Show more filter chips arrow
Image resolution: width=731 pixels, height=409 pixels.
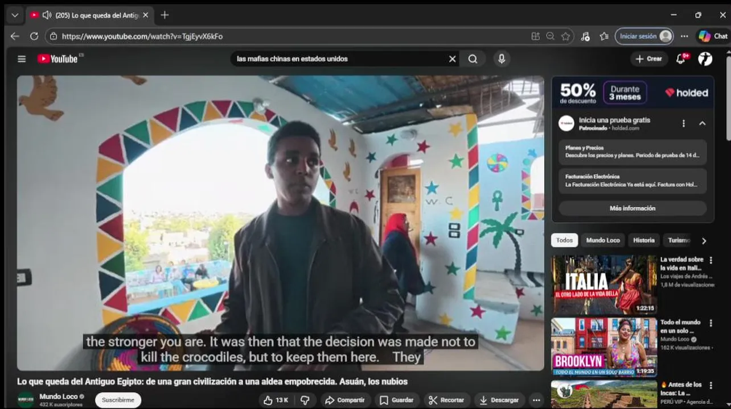704,241
